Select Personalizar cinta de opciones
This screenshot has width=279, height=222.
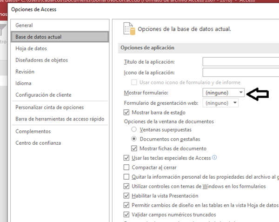(50, 107)
